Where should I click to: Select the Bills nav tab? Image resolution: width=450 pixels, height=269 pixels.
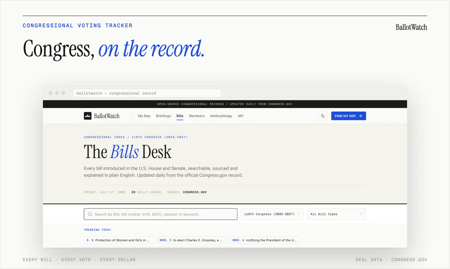[x=180, y=116]
